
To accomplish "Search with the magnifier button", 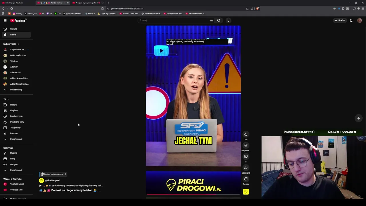I will [219, 20].
